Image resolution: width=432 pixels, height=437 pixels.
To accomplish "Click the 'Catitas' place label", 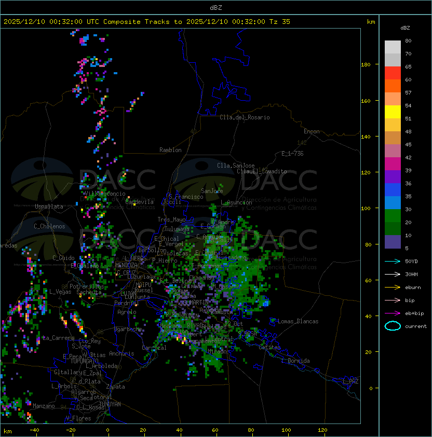I will coord(269,347).
